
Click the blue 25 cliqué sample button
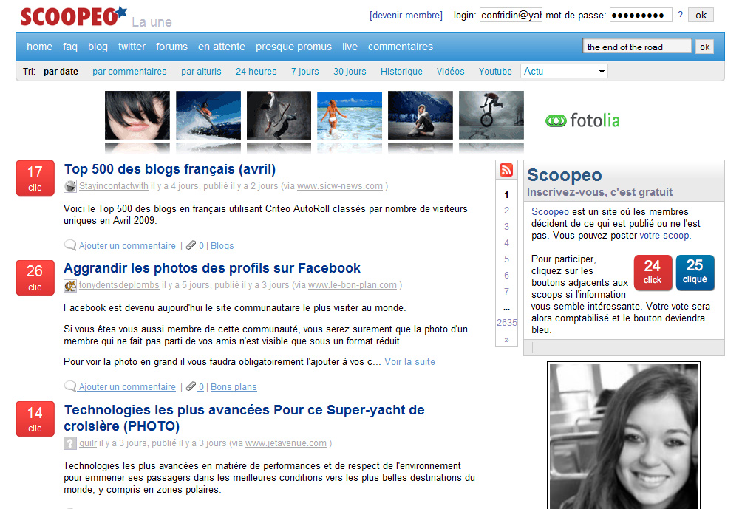(695, 272)
